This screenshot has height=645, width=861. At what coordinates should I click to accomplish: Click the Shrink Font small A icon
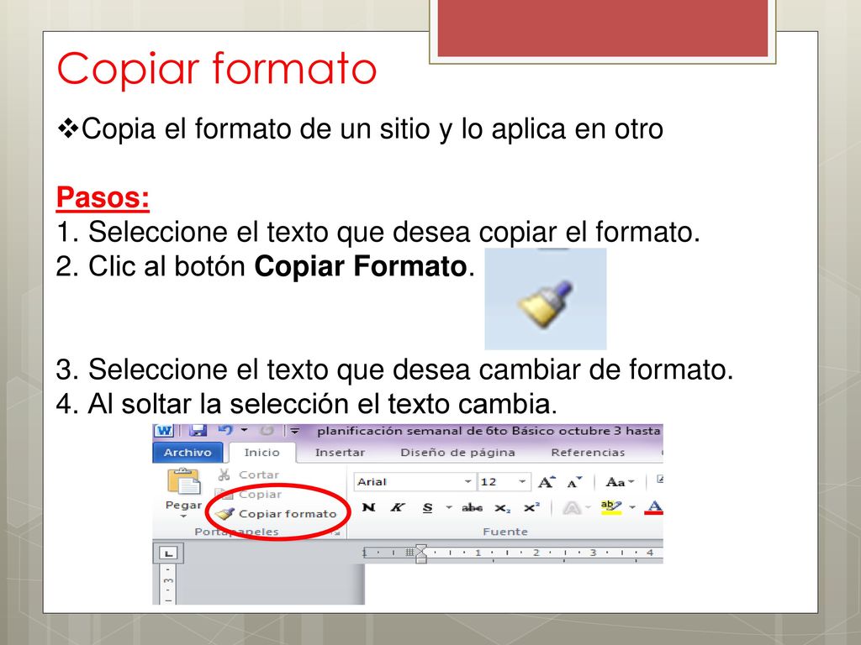[574, 483]
